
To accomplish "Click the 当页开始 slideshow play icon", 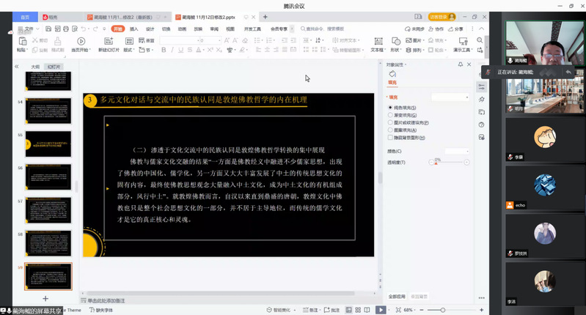I will [x=81, y=41].
